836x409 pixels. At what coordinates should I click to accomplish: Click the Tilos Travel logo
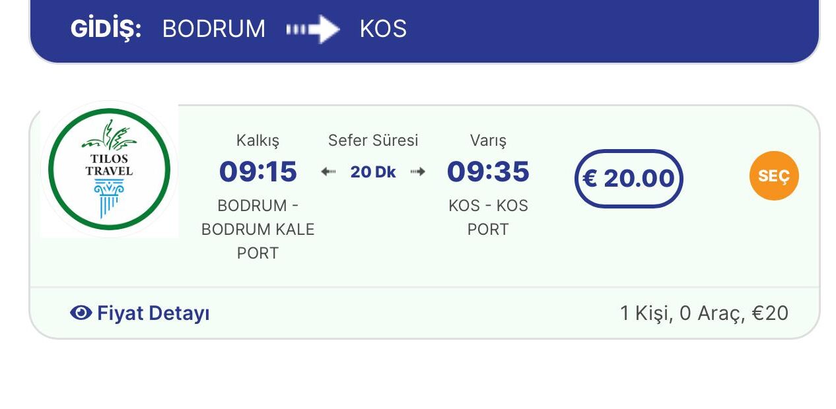(110, 170)
